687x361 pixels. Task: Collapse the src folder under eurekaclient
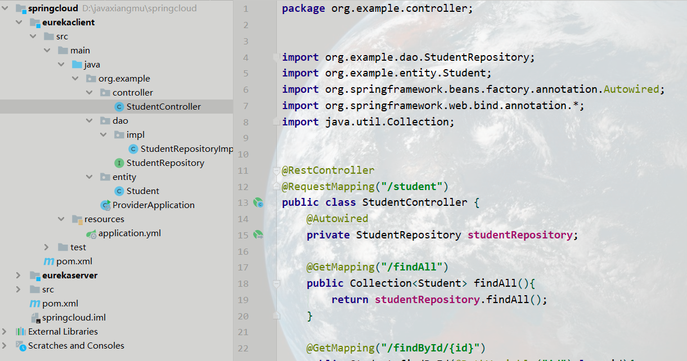coord(33,37)
